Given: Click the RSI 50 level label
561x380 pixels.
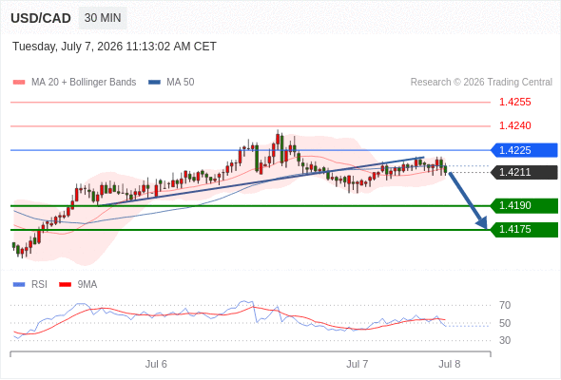Looking at the screenshot, I should pyautogui.click(x=505, y=323).
